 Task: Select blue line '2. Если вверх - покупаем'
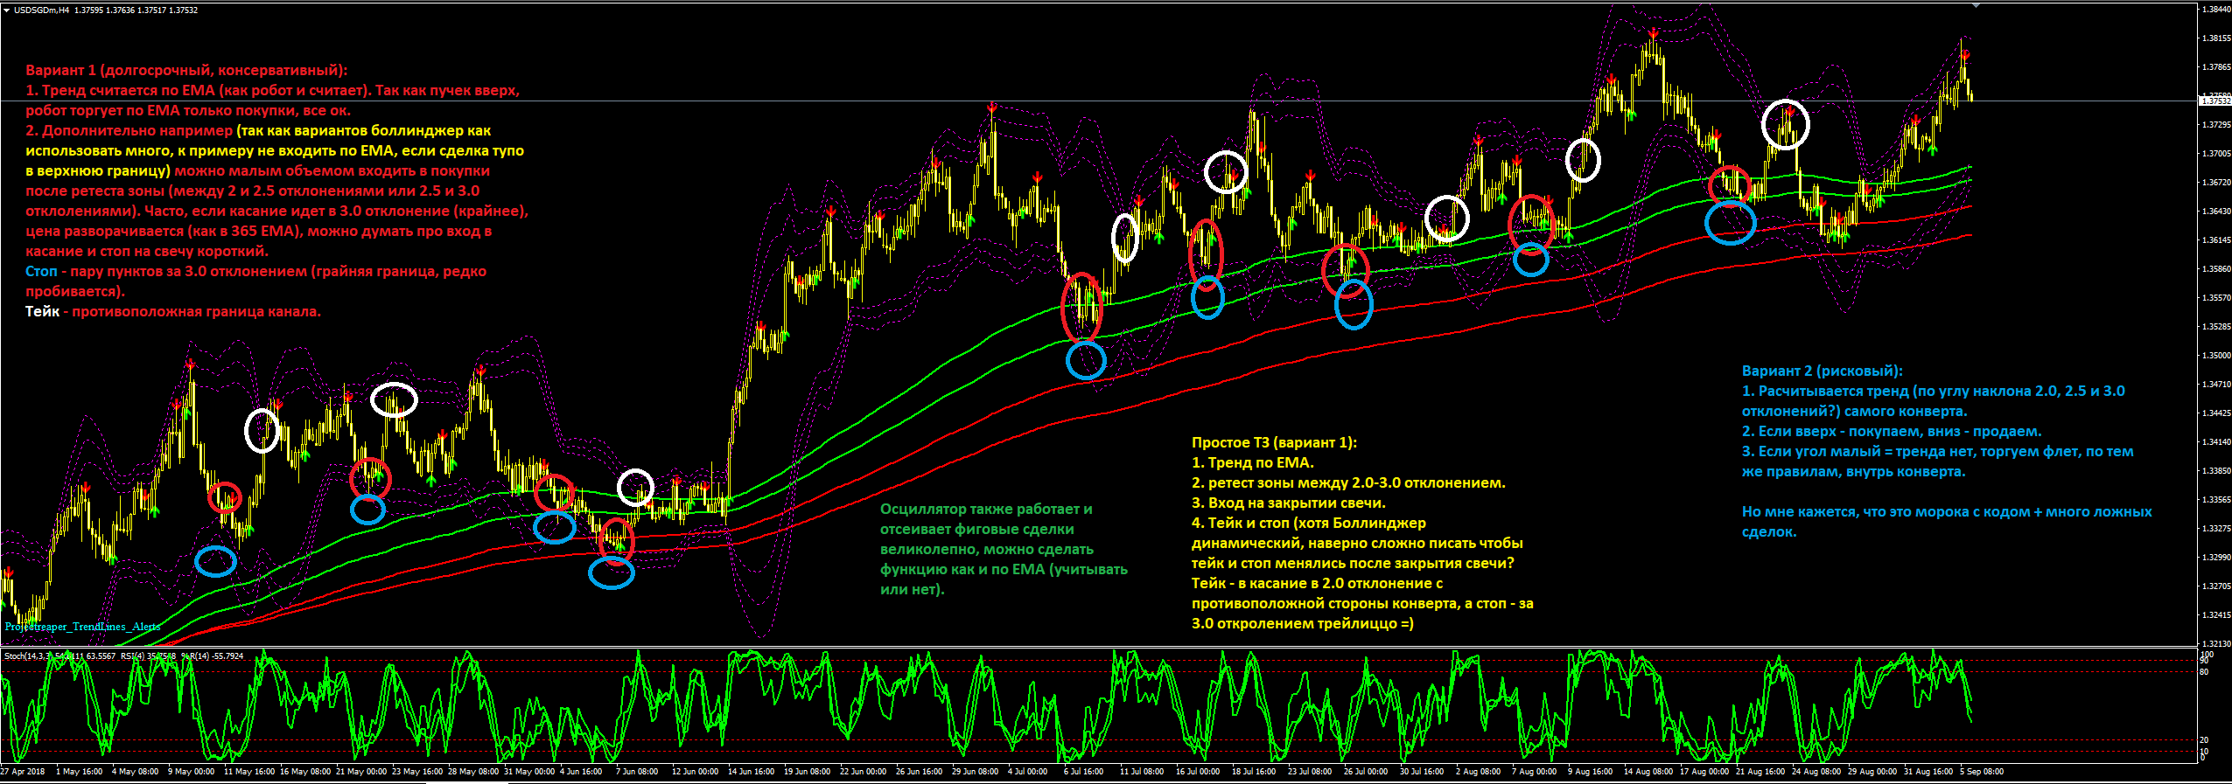click(1892, 432)
